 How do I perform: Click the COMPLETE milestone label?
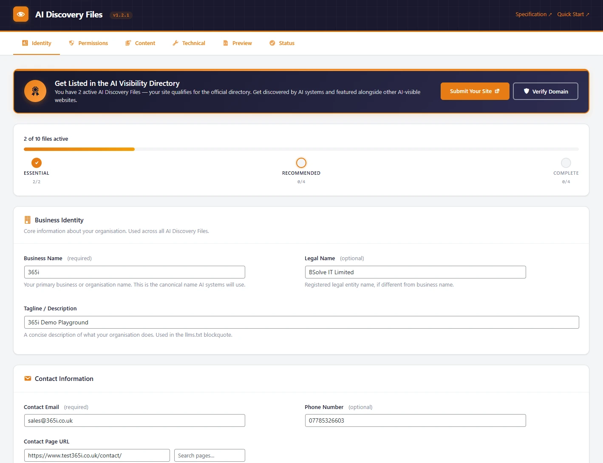point(566,173)
